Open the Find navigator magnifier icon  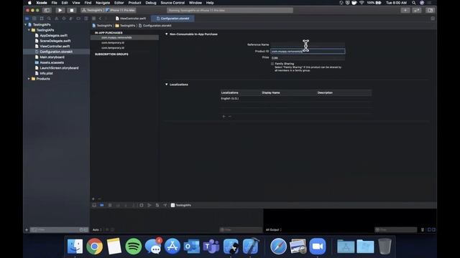point(49,19)
